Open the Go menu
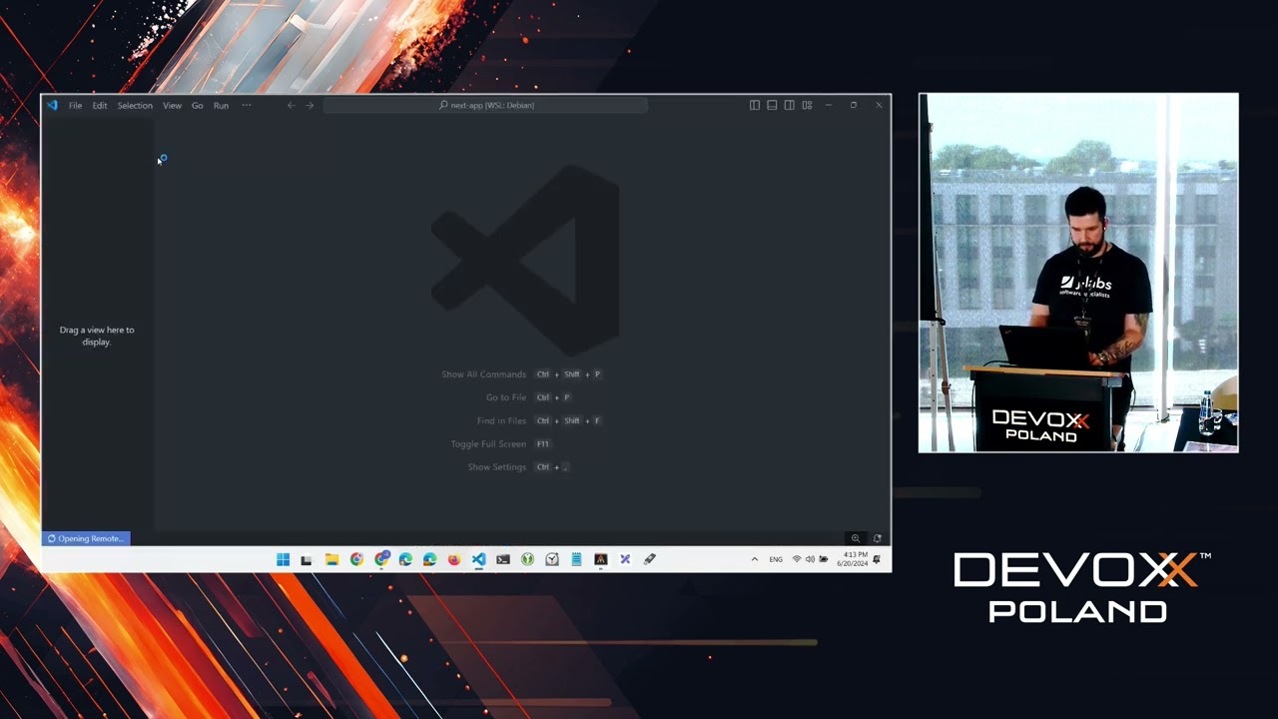 [197, 105]
